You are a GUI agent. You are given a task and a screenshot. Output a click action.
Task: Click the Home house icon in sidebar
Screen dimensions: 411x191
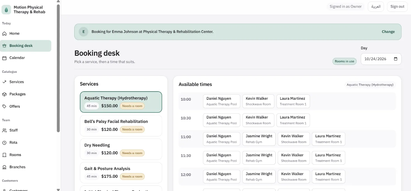4,33
